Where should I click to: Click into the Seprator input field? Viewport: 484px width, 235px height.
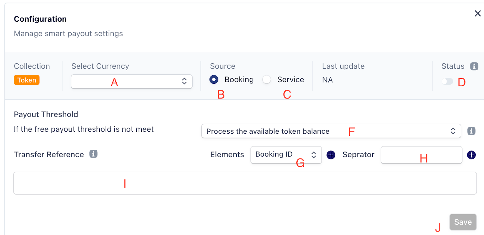(x=421, y=155)
